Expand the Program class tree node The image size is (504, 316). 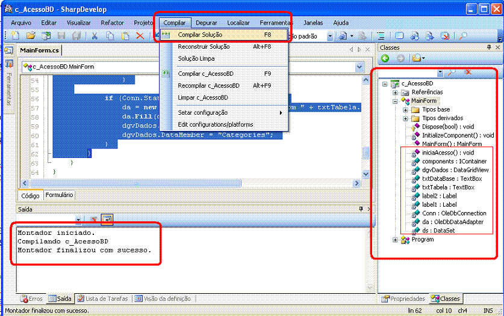[395, 240]
